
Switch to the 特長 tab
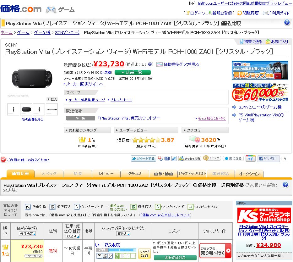click(x=78, y=174)
